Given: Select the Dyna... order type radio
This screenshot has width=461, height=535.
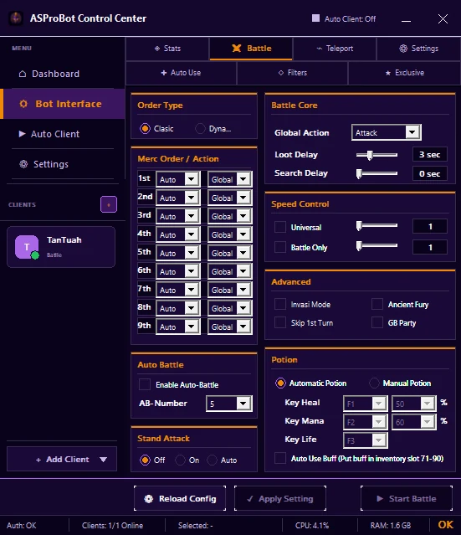Looking at the screenshot, I should tap(200, 129).
